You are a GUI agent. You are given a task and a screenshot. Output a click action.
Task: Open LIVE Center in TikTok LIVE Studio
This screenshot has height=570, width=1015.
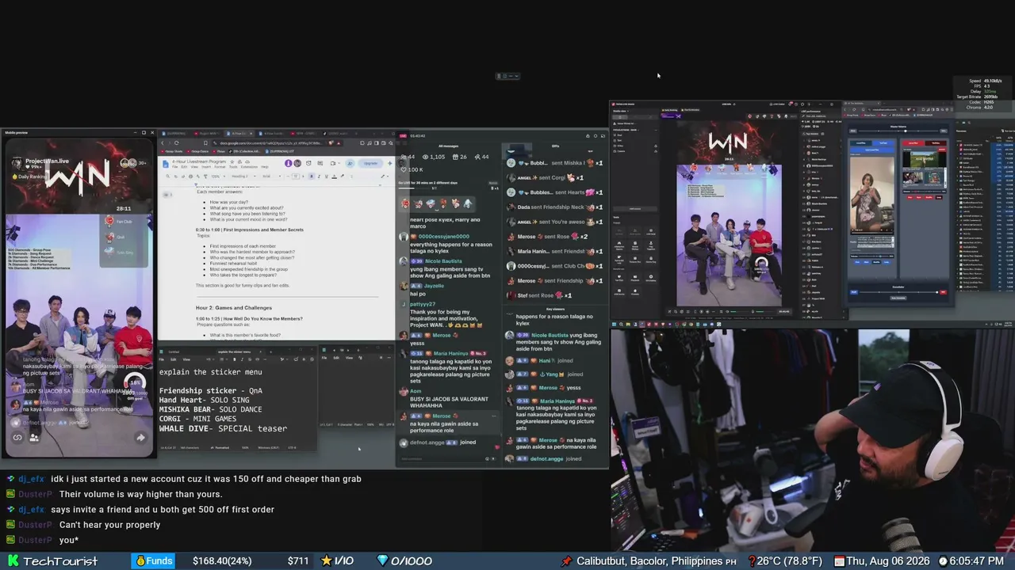tap(779, 104)
